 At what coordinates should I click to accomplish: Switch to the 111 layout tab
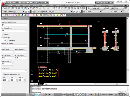[x=46, y=84]
